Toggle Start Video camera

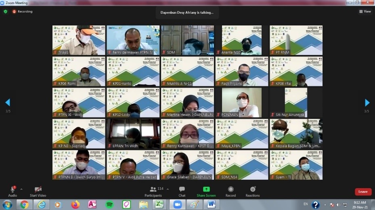pos(38,189)
